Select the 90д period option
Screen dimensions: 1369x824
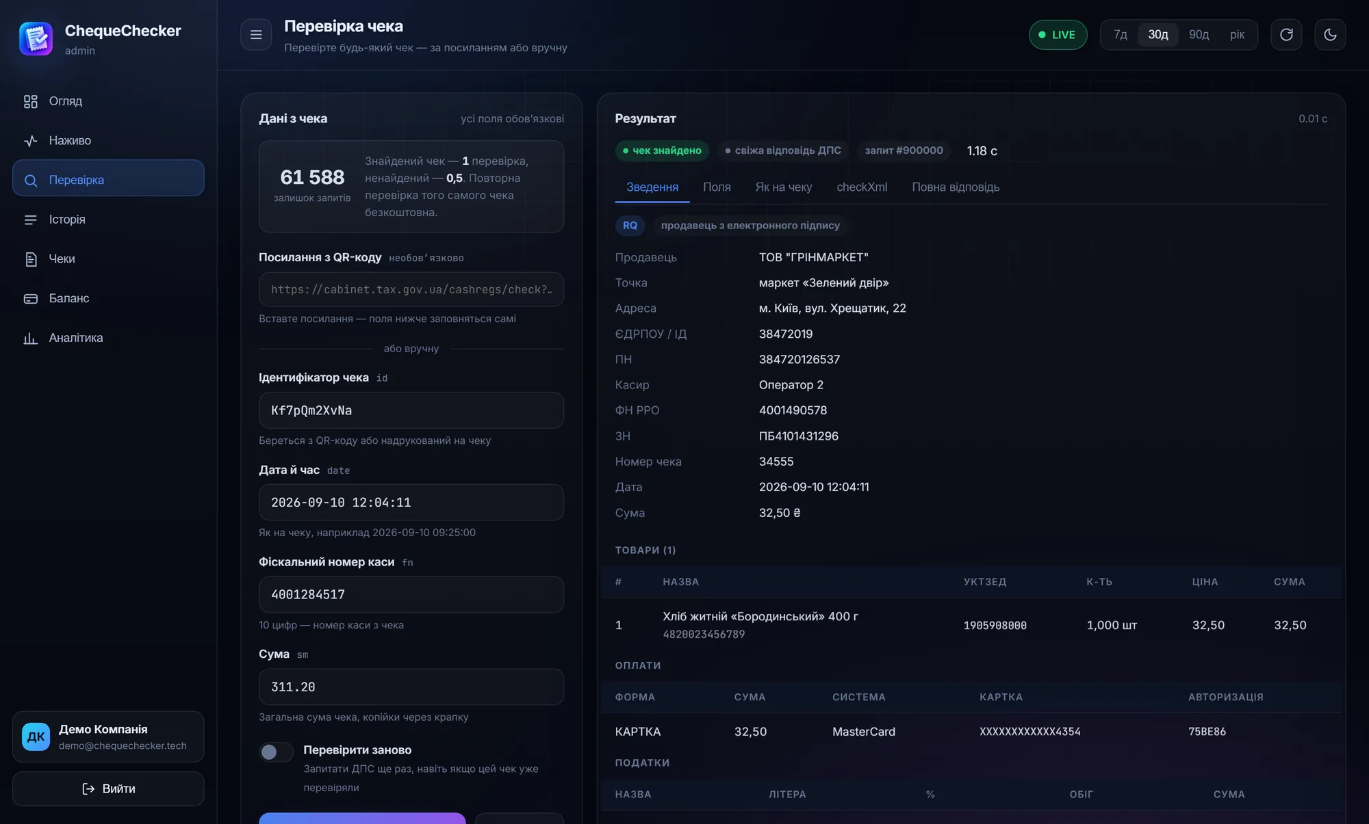coord(1199,35)
